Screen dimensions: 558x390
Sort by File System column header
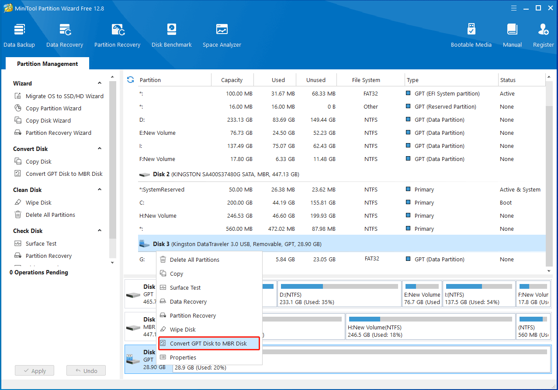pyautogui.click(x=371, y=80)
